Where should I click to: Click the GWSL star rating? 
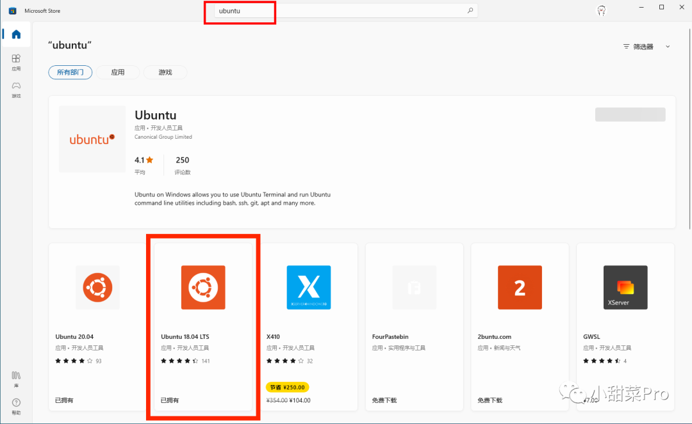(602, 361)
